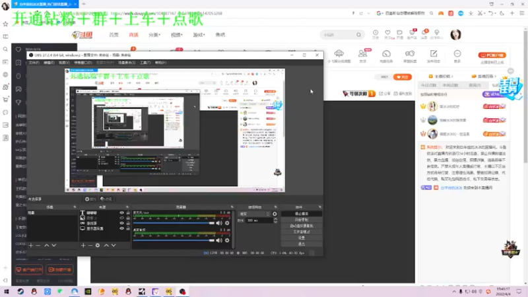Open the Windows Start button
This screenshot has height=297, width=528.
pos(7,291)
